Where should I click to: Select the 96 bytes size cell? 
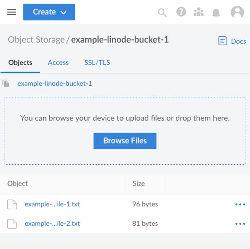coord(145,204)
